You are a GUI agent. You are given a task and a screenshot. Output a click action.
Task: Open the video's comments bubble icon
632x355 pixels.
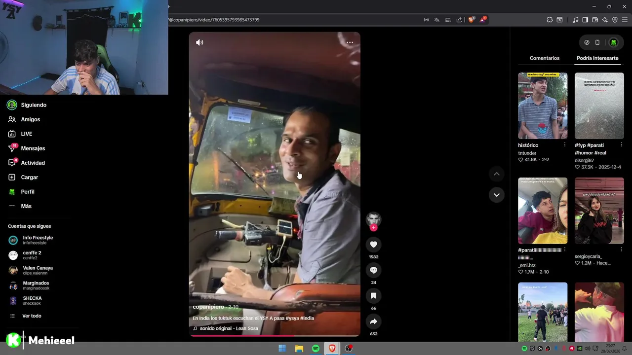point(373,270)
